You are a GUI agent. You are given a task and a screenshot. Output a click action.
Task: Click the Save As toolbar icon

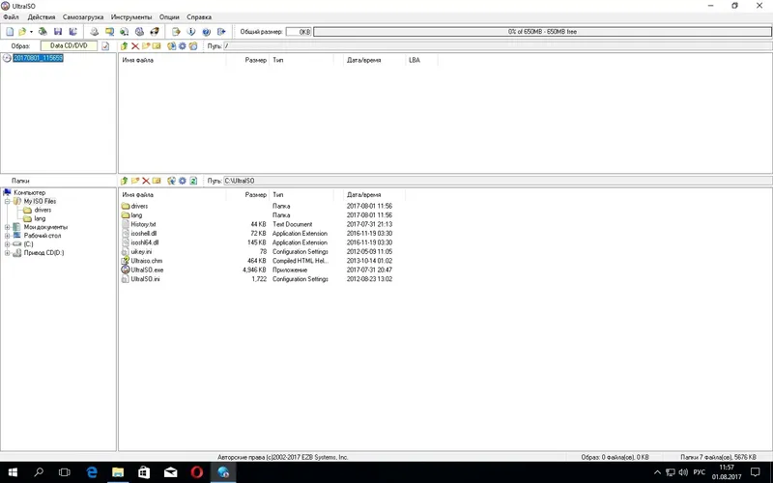(x=73, y=32)
